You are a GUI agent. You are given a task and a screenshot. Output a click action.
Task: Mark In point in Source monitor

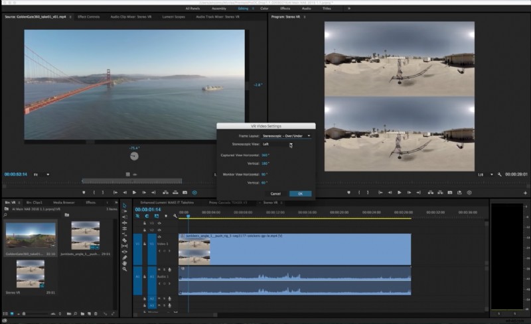(x=94, y=192)
